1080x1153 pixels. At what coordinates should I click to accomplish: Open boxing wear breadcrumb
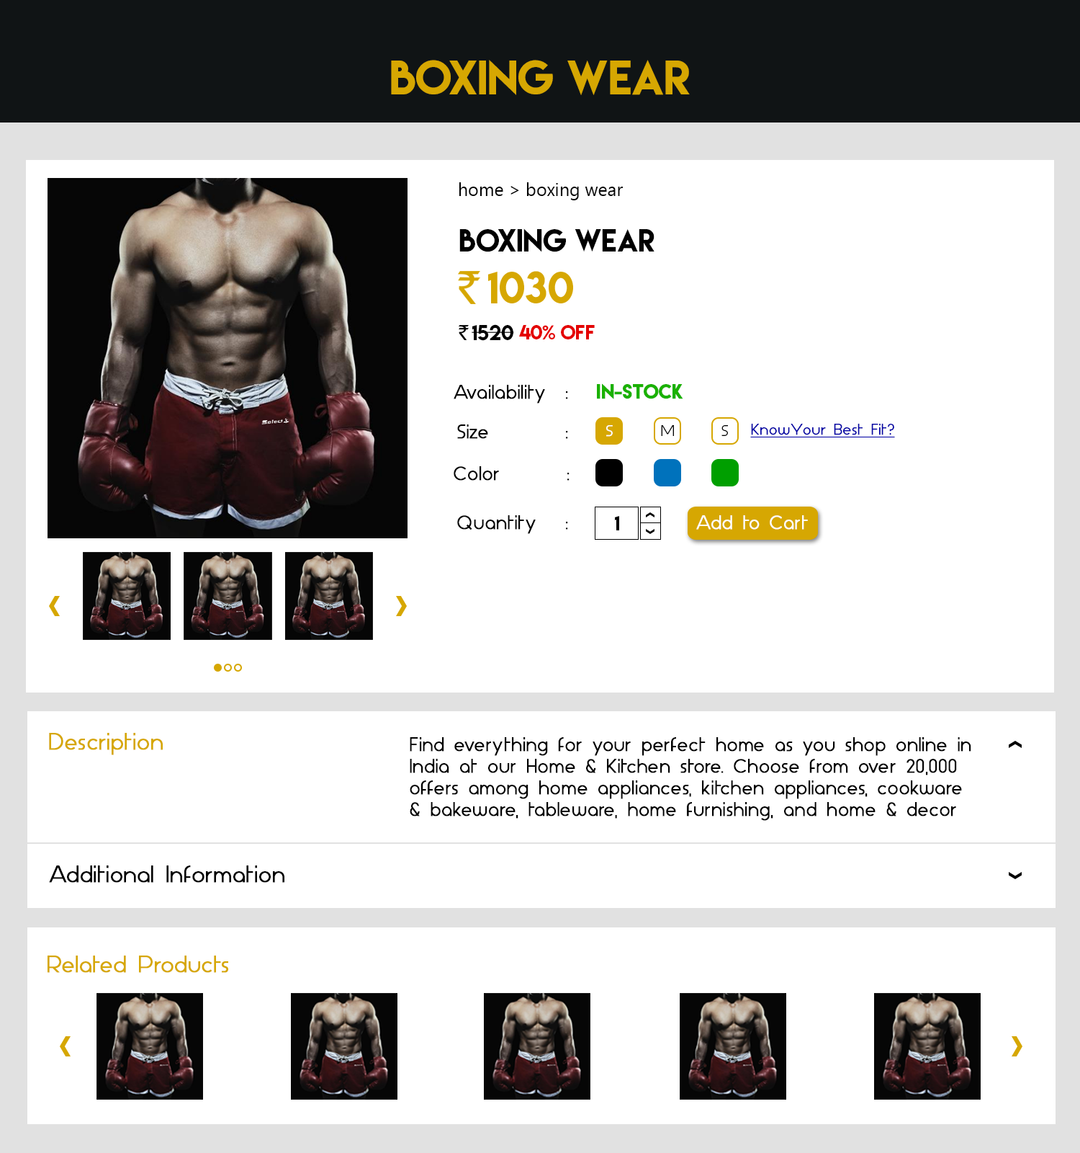pos(574,190)
